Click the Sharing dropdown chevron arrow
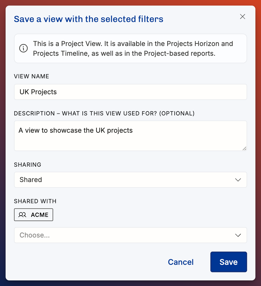The width and height of the screenshot is (261, 286). (x=238, y=180)
